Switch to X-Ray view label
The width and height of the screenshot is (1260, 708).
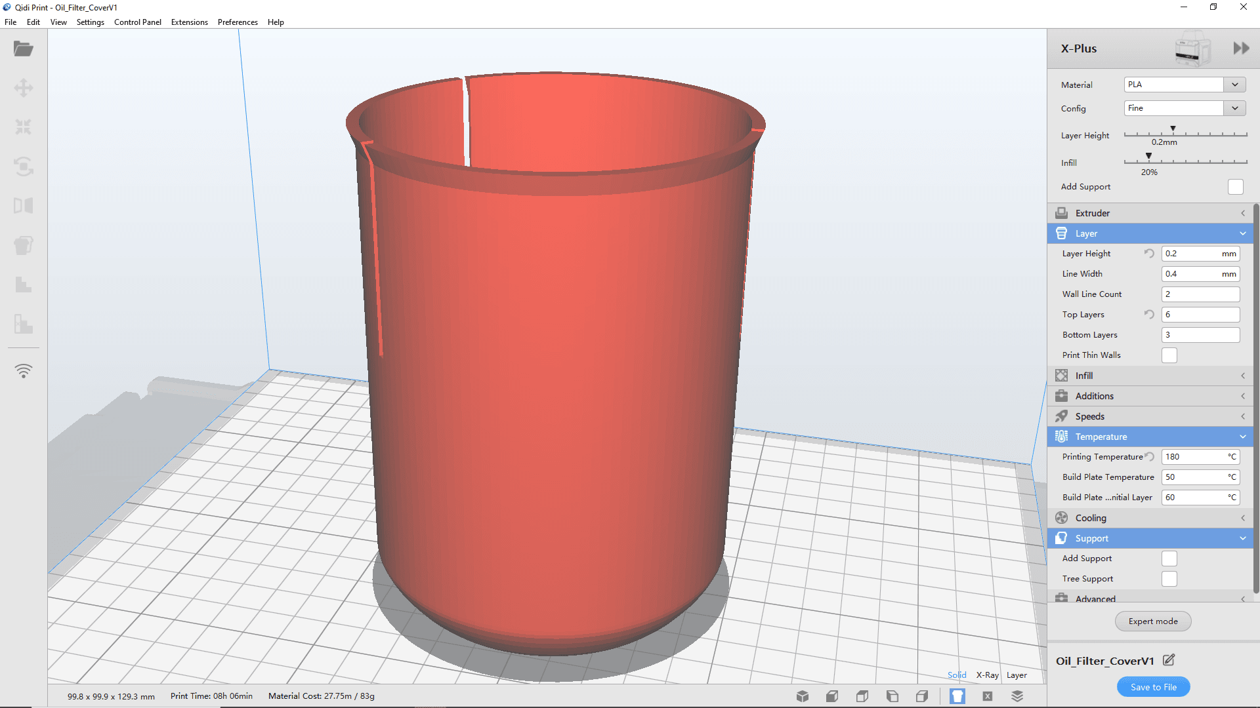click(x=987, y=675)
